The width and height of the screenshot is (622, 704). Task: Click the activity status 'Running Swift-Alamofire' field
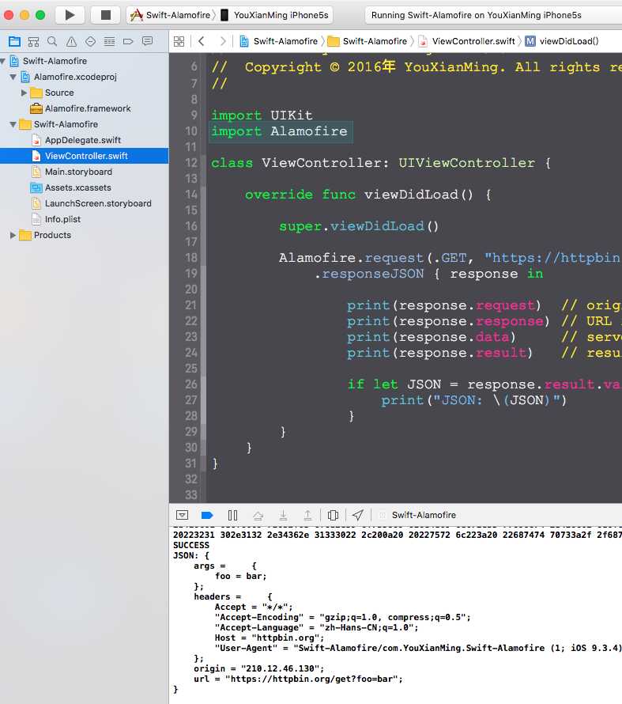493,15
